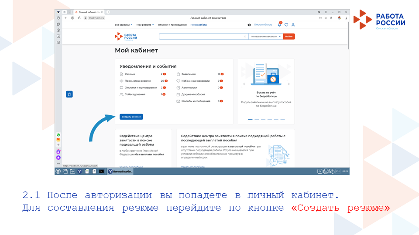Screen dimensions: 419x235
Task: Advance carousel with right arrow
Action: (289, 84)
